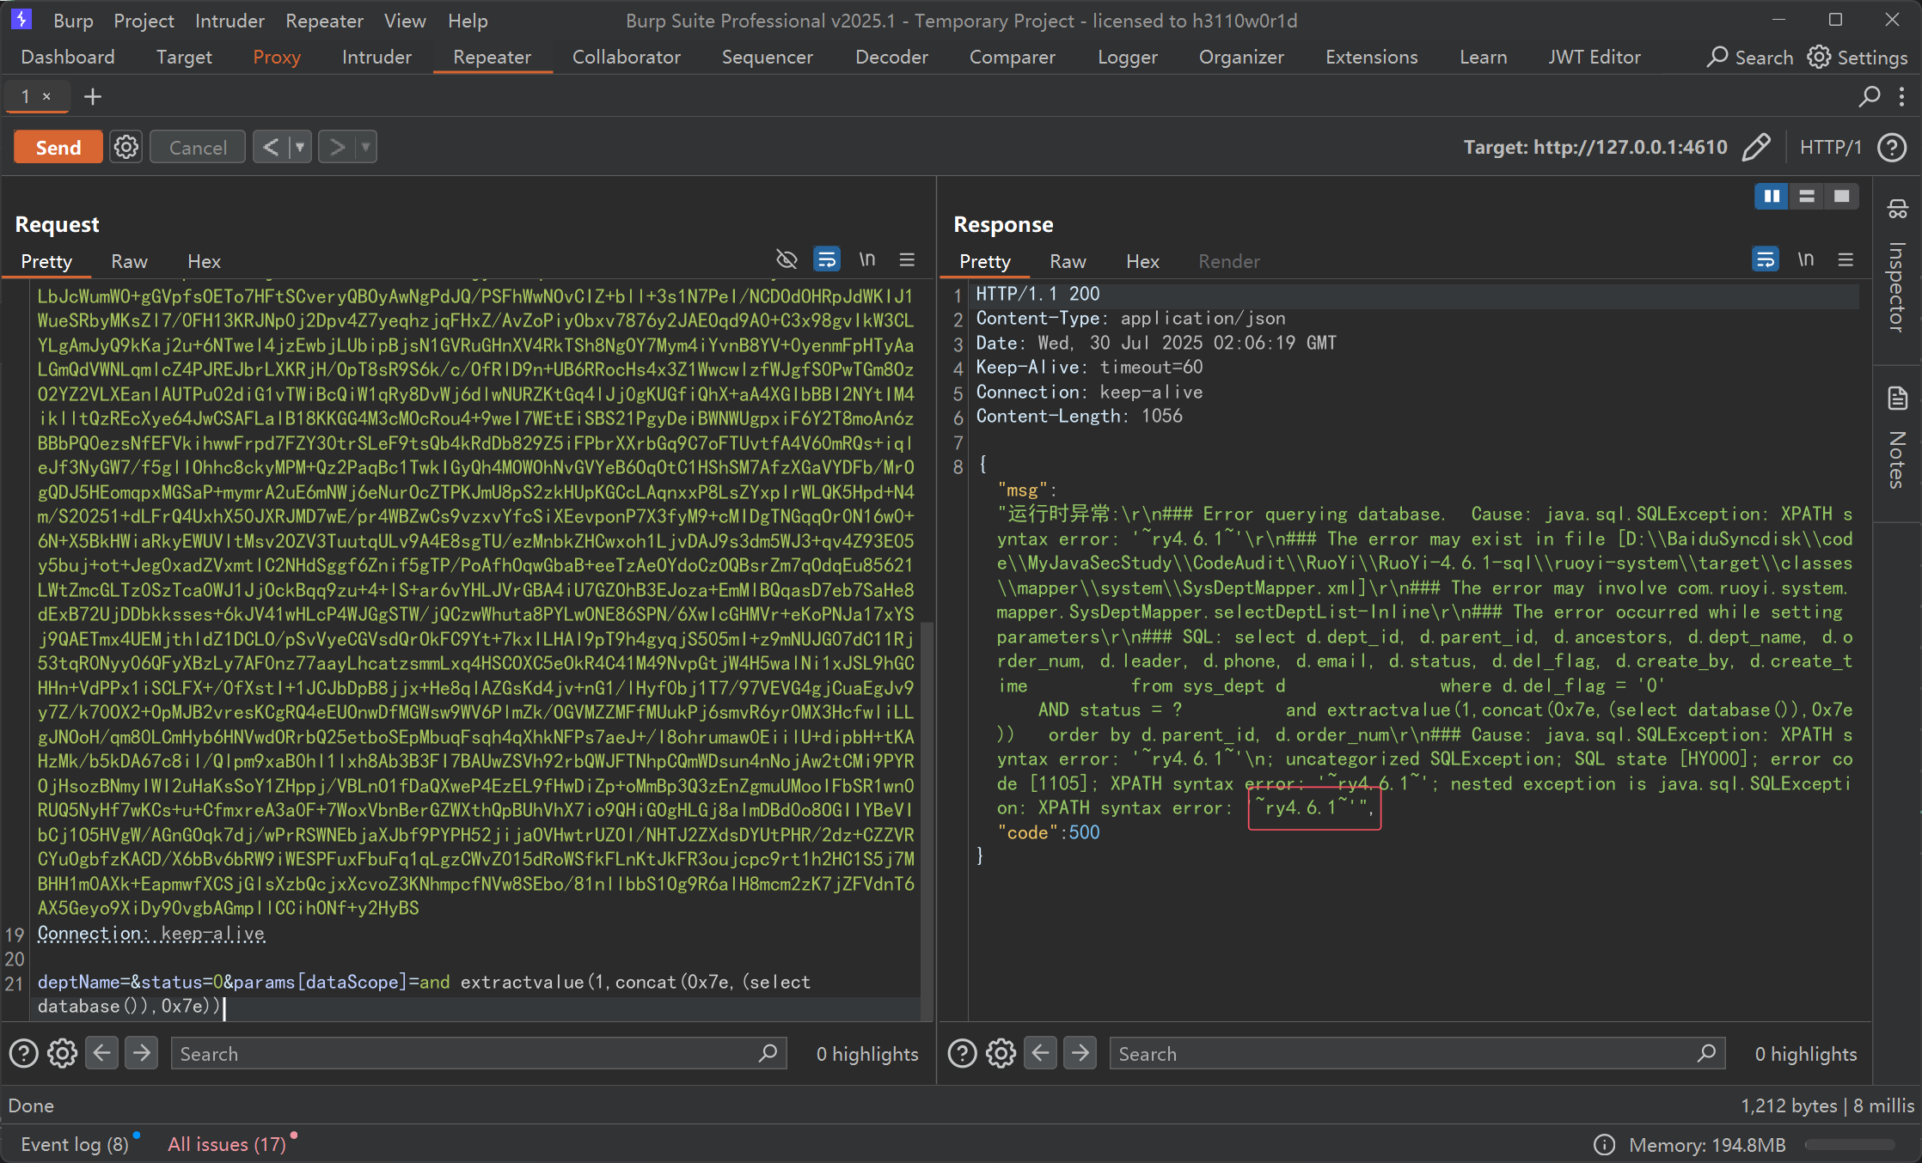Image resolution: width=1922 pixels, height=1163 pixels.
Task: Click the memory usage progress bar
Action: [1850, 1145]
